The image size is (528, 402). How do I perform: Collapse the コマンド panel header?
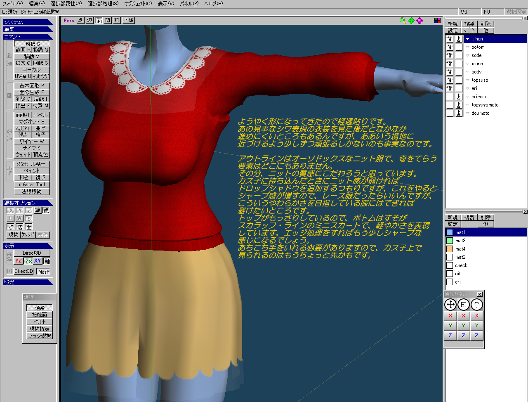pos(28,37)
